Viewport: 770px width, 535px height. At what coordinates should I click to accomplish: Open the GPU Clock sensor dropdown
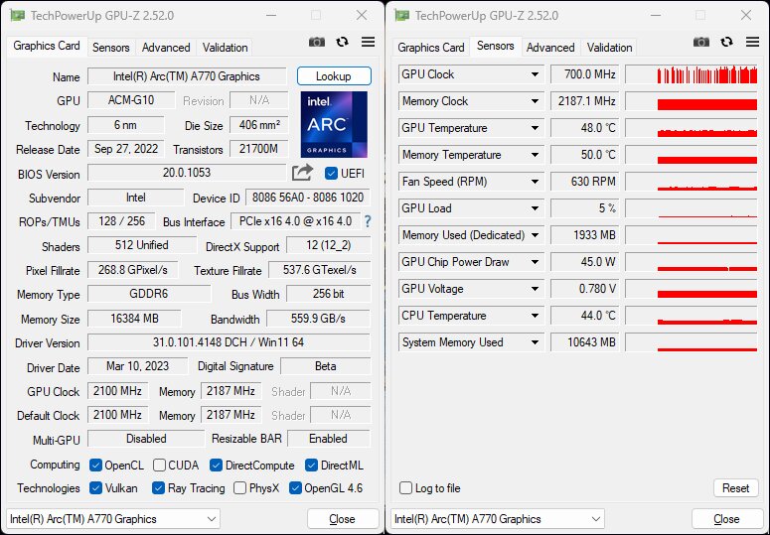[535, 74]
